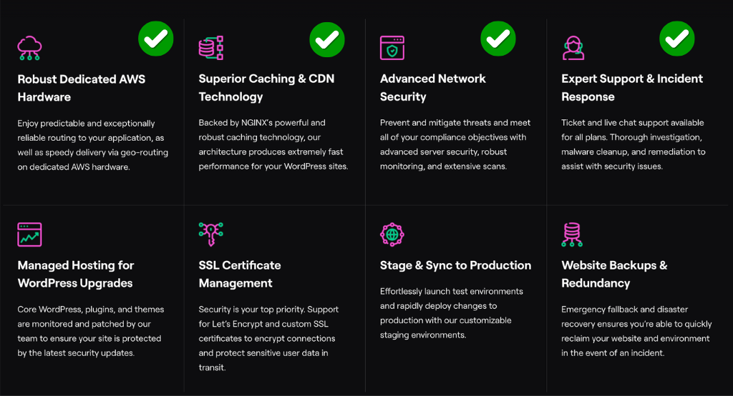
Task: Toggle the green checkmark on Caching & CDN card
Action: pyautogui.click(x=326, y=39)
